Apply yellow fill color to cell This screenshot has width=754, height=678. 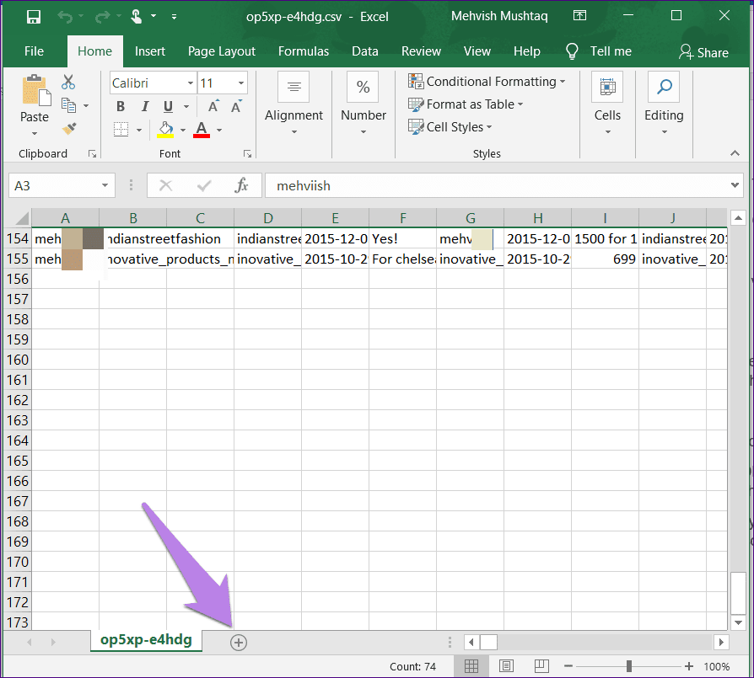166,129
